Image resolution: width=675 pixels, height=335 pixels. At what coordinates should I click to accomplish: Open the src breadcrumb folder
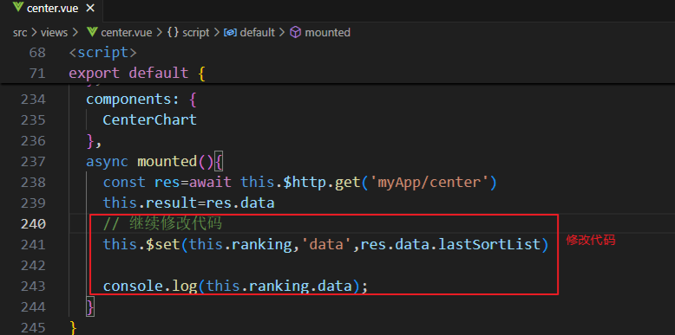pos(20,33)
